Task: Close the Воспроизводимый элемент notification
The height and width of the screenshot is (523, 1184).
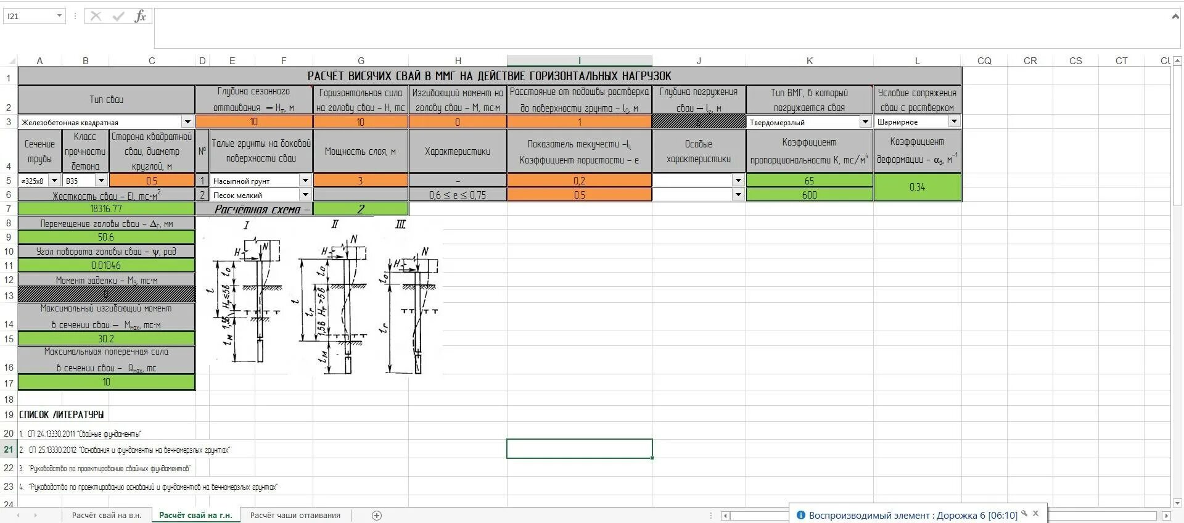Action: coord(1036,513)
